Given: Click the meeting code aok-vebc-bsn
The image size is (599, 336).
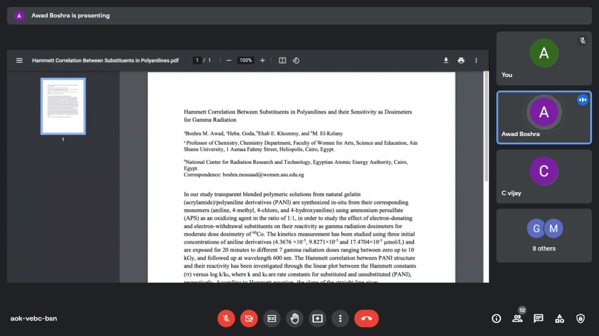Looking at the screenshot, I should pyautogui.click(x=34, y=319).
